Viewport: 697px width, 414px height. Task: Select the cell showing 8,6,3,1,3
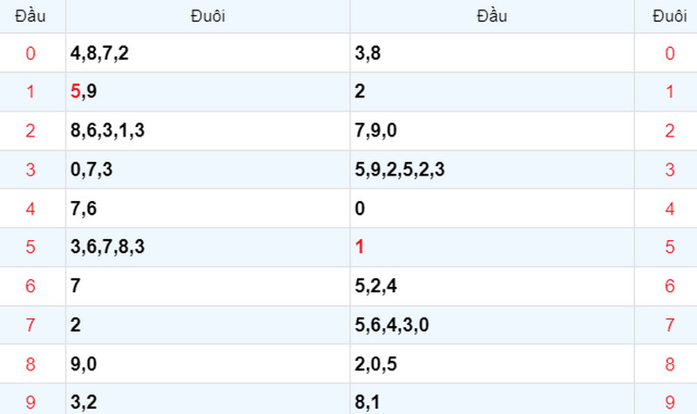[207, 130]
